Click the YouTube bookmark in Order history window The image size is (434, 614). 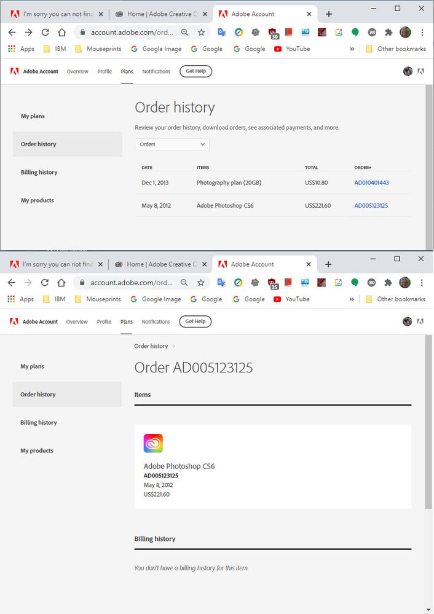[292, 49]
